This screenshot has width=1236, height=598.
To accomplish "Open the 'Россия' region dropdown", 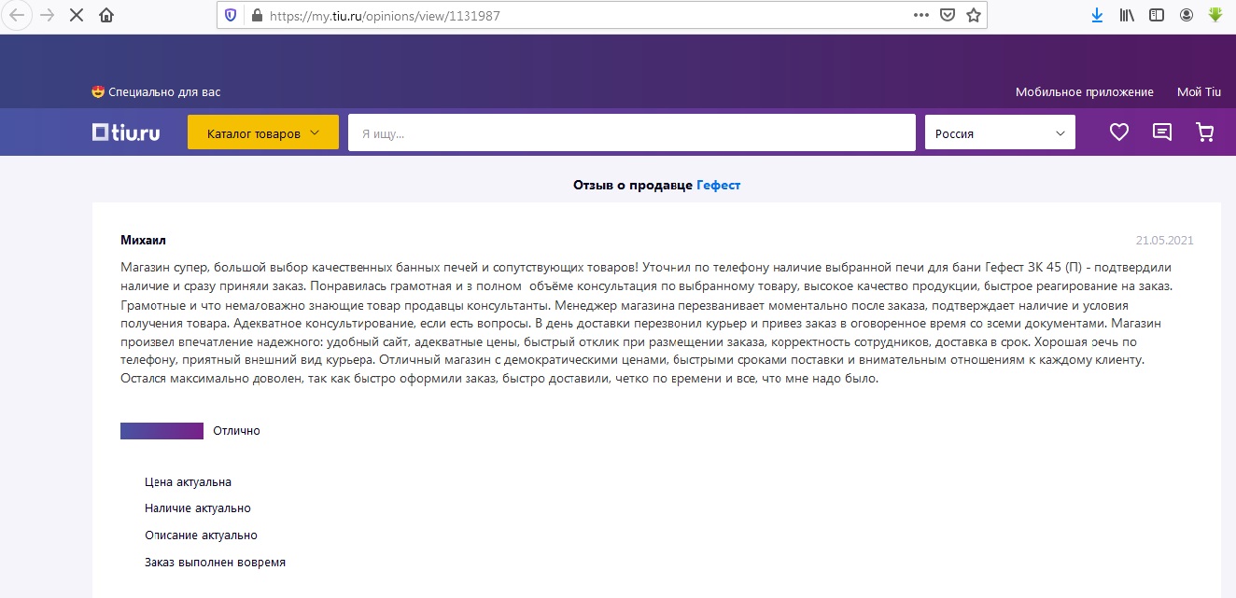I will [x=1000, y=132].
